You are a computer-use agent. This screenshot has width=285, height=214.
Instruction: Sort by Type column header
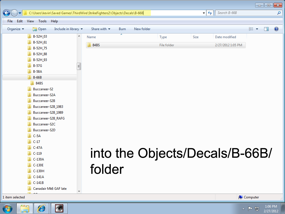[x=174, y=37]
